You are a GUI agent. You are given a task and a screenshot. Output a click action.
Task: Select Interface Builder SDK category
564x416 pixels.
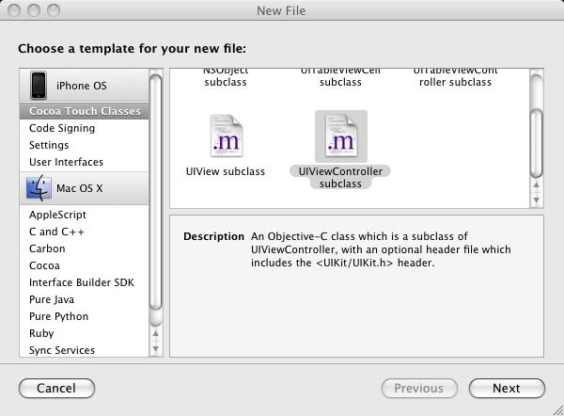(x=85, y=282)
